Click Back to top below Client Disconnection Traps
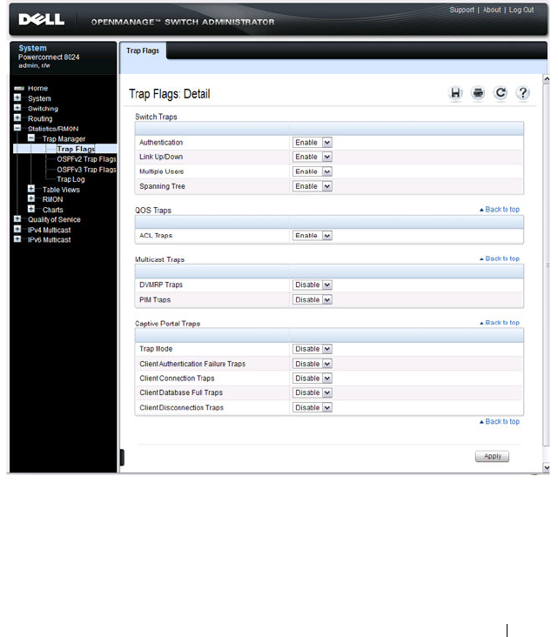558x637 pixels. pos(500,422)
